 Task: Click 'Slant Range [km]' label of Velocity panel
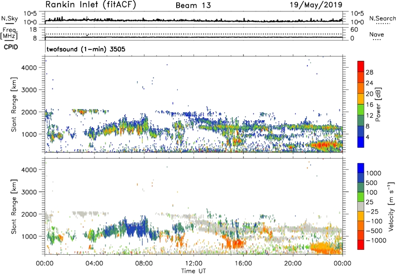14,207
